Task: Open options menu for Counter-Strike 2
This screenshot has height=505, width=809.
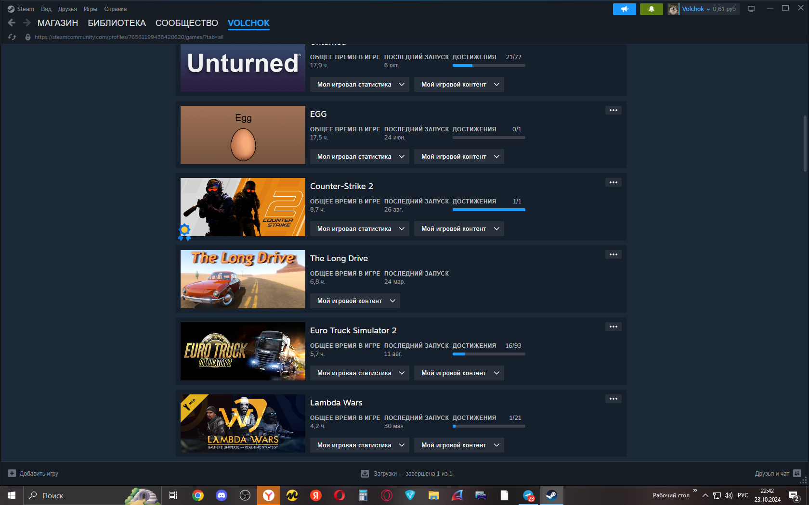Action: [x=613, y=182]
